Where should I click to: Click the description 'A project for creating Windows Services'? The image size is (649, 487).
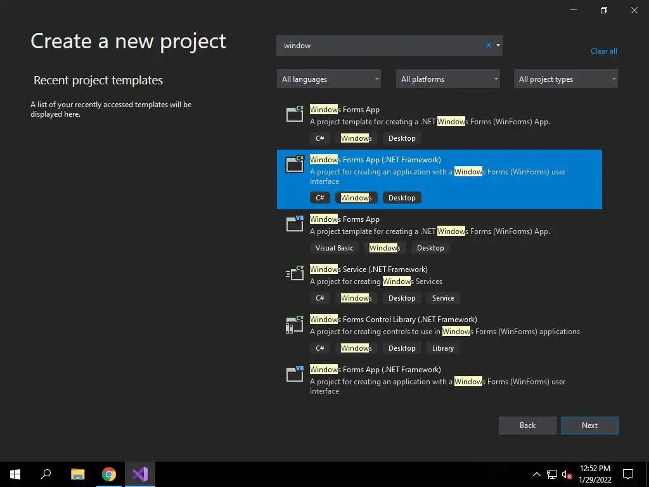376,282
